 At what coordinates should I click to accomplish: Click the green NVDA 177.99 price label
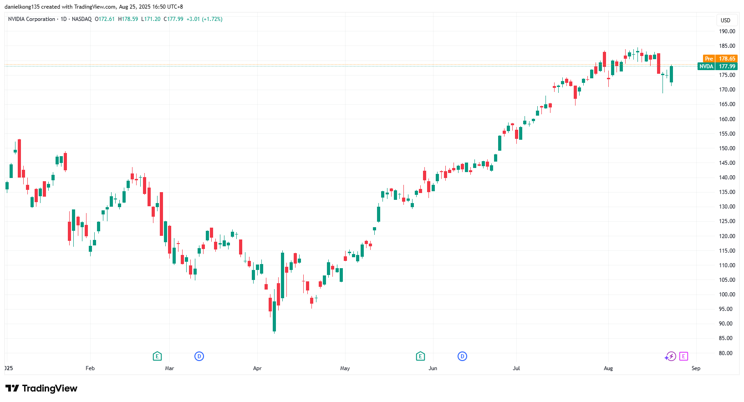coord(717,66)
